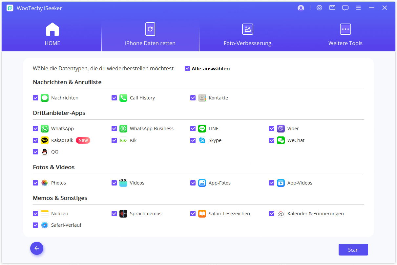Click the Sprachmemos microphone icon

click(x=123, y=213)
